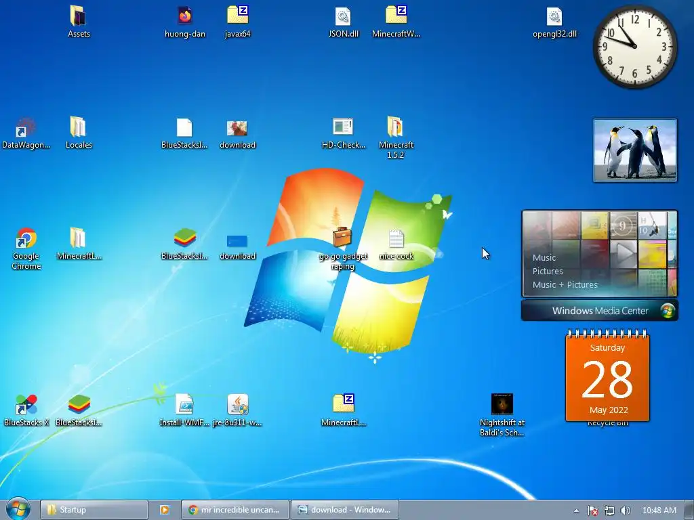
Task: Open the Start menu orb
Action: coord(18,509)
